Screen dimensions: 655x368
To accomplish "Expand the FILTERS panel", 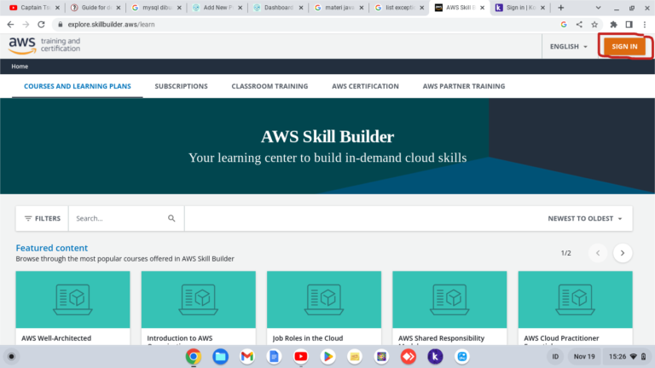I will click(x=42, y=218).
